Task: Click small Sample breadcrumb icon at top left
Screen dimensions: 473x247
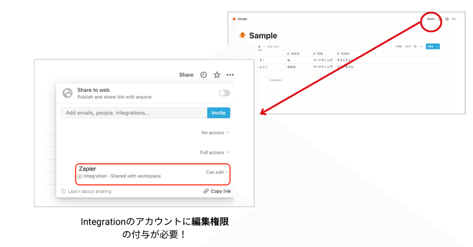Action: click(234, 19)
